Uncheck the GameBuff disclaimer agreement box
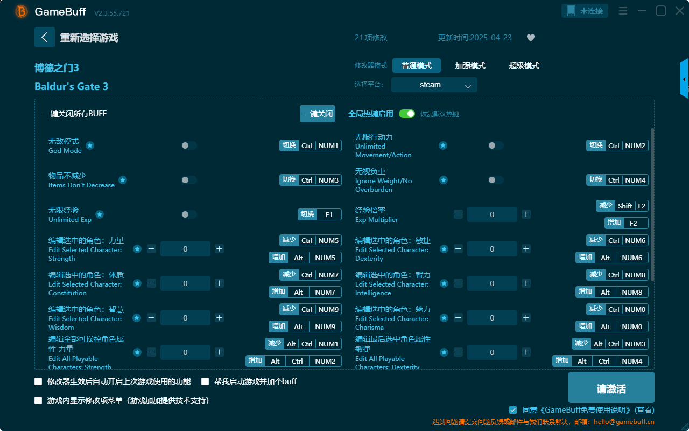 [x=513, y=410]
